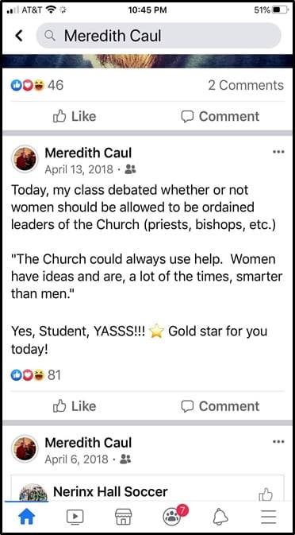Tap thumbs-up icon on Nerinx Hall Soccer
This screenshot has height=535, width=295.
click(266, 494)
